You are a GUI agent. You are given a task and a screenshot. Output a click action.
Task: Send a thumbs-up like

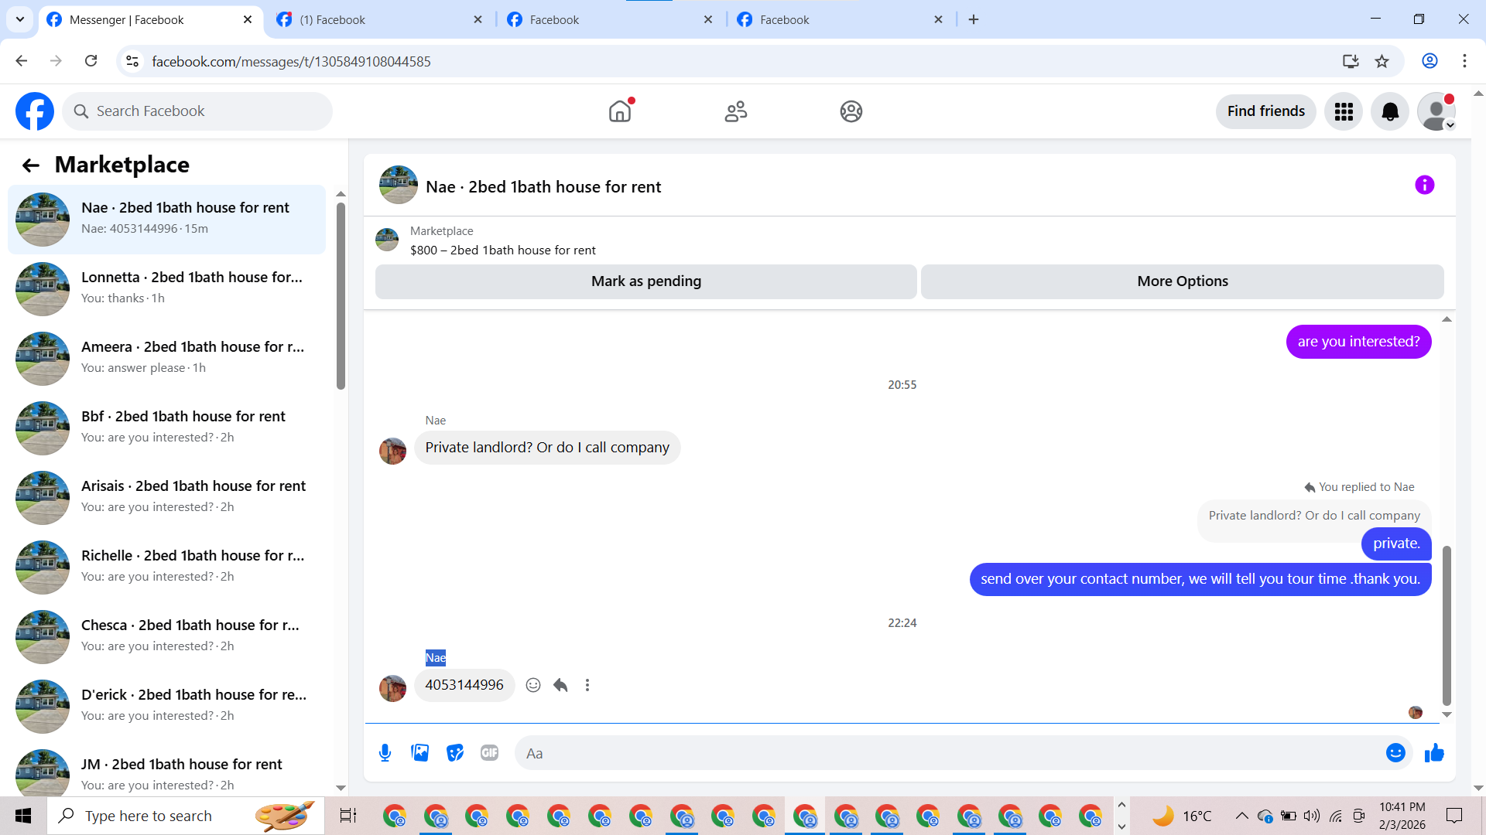[x=1434, y=753]
